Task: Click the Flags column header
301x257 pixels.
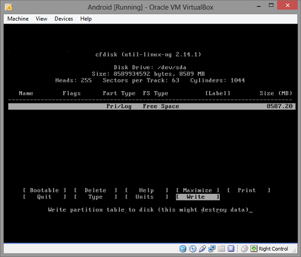Action: [x=71, y=93]
